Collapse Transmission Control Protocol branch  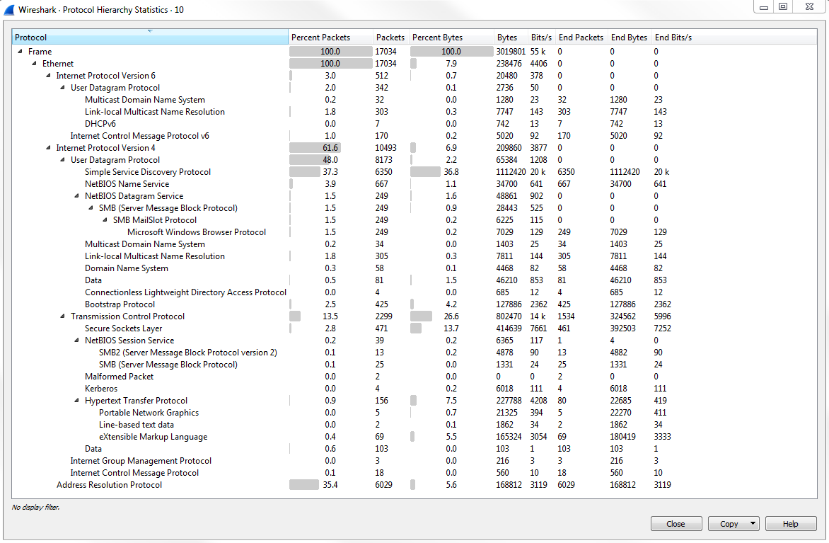63,316
